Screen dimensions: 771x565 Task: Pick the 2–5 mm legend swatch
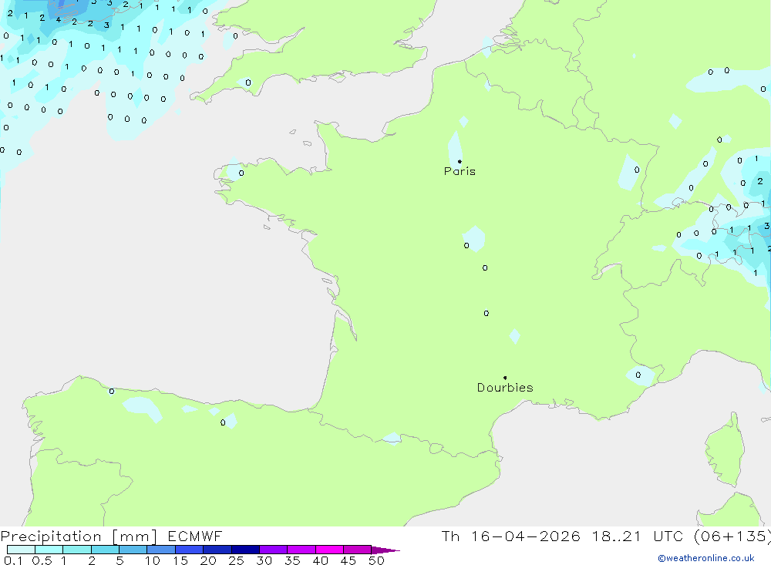tap(105, 550)
